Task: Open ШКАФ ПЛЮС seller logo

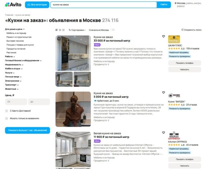Action: (x=174, y=39)
